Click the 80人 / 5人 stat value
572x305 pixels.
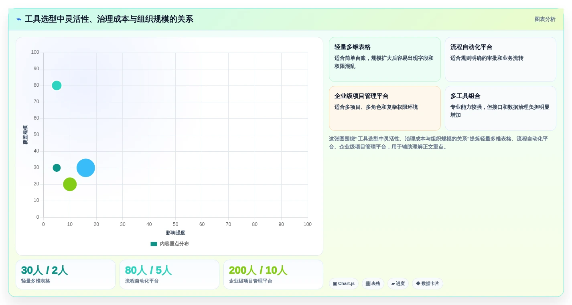pyautogui.click(x=148, y=270)
